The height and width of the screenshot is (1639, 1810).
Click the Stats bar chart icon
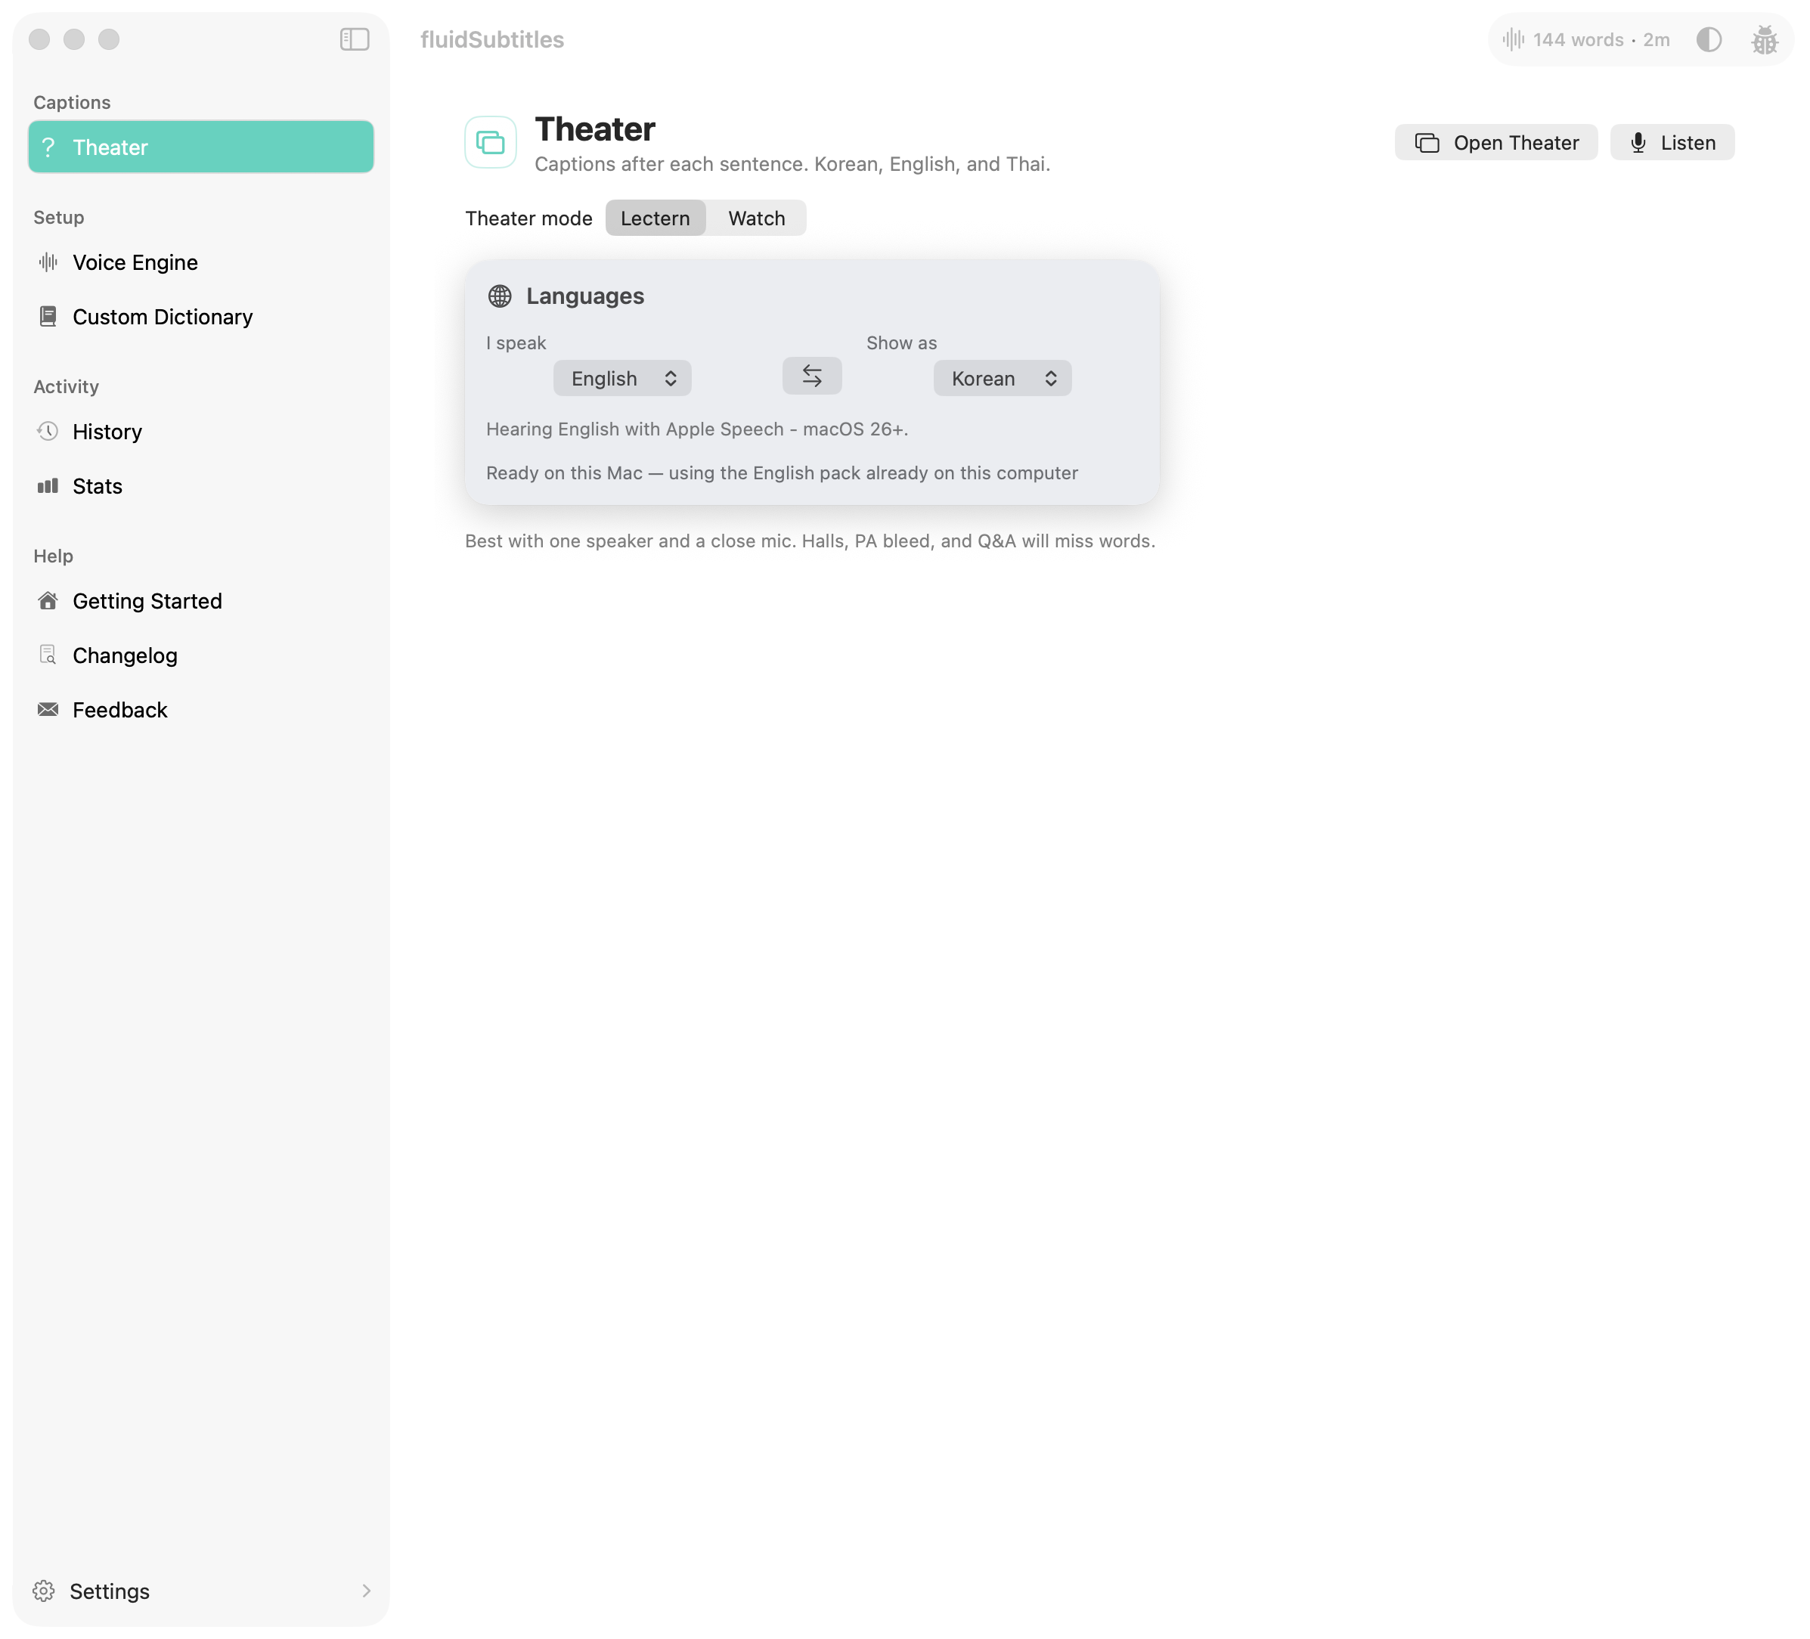coord(48,487)
